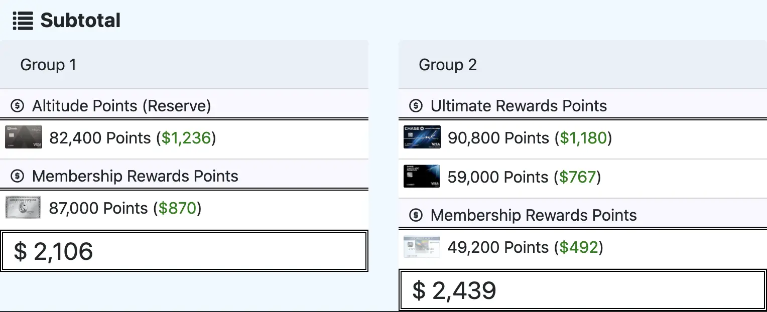Click the Subtotal heading text
The height and width of the screenshot is (312, 767).
tap(80, 21)
